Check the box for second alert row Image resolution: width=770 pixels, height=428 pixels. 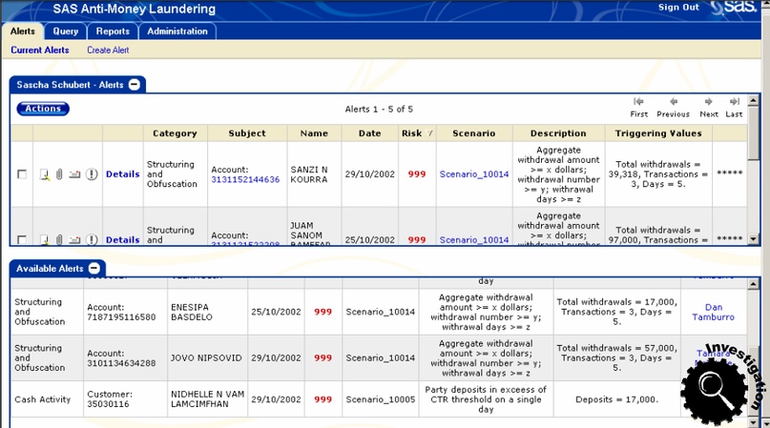[22, 240]
